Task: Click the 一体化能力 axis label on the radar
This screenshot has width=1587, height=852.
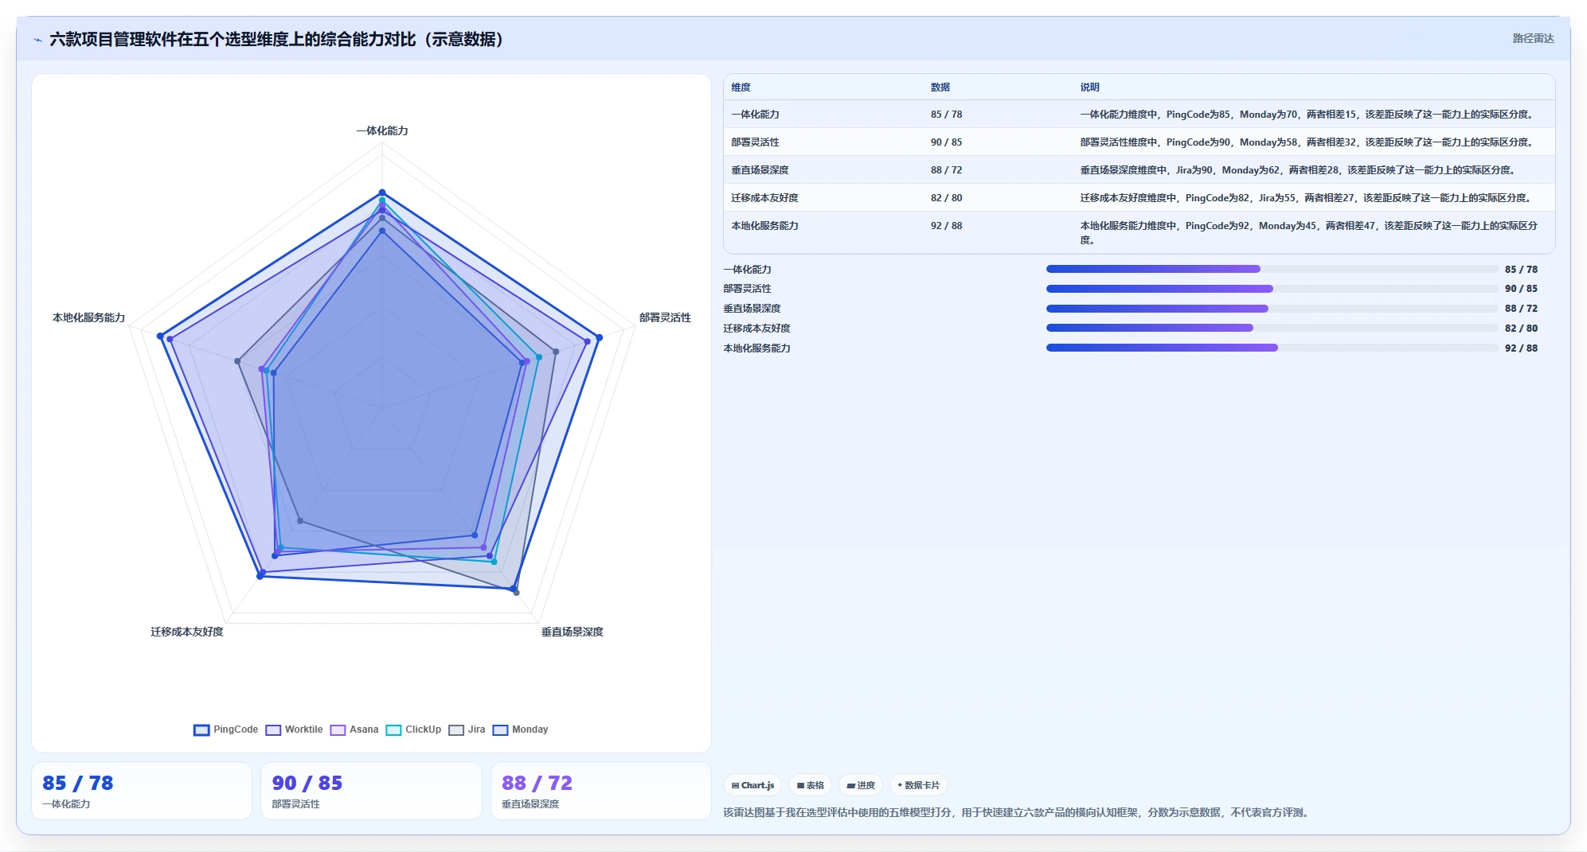Action: (x=382, y=130)
